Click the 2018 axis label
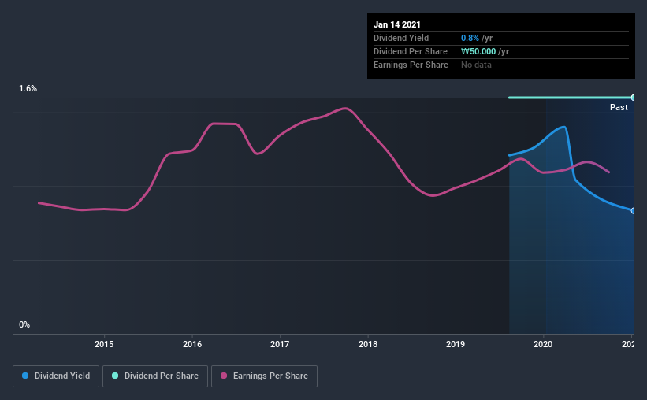 [368, 344]
